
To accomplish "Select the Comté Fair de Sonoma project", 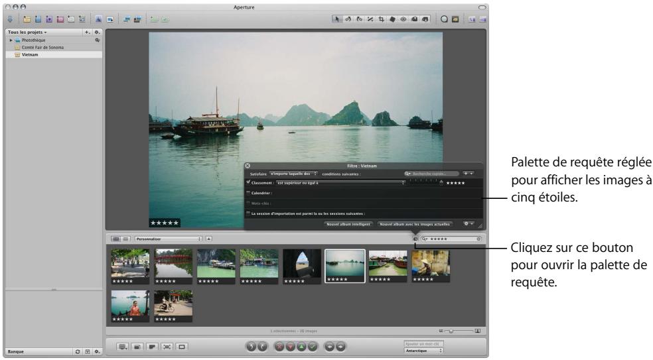I will click(54, 48).
